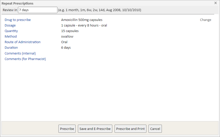Click the '6 days' duration value
Image resolution: width=220 pixels, height=137 pixels.
(x=66, y=48)
